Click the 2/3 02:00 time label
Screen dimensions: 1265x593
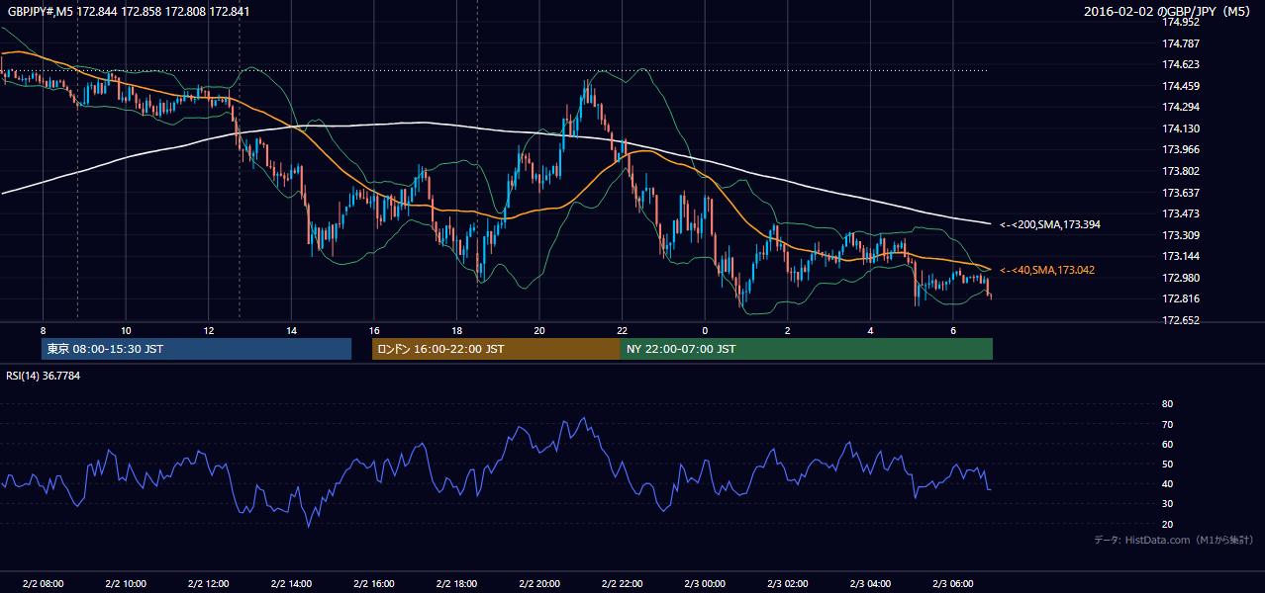coord(788,584)
